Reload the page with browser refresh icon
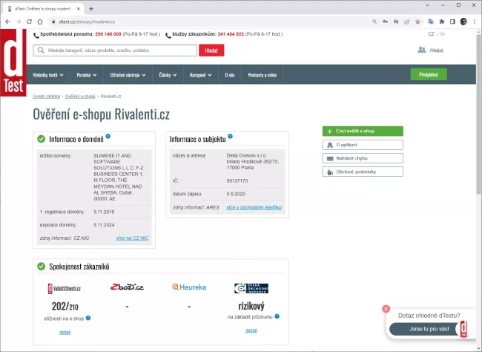 [x=30, y=22]
